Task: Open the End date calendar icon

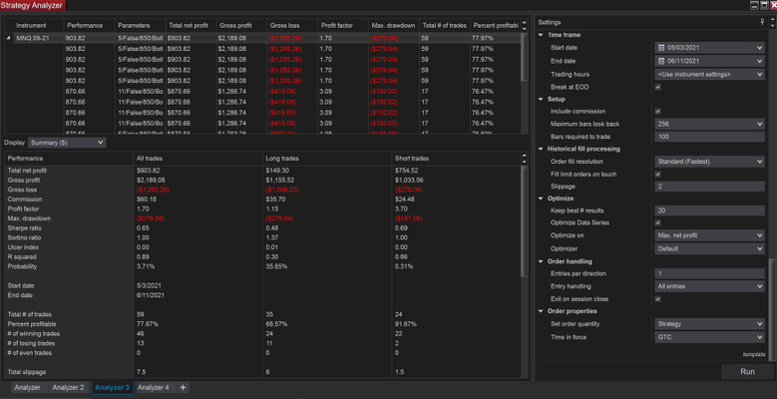Action: click(x=661, y=61)
